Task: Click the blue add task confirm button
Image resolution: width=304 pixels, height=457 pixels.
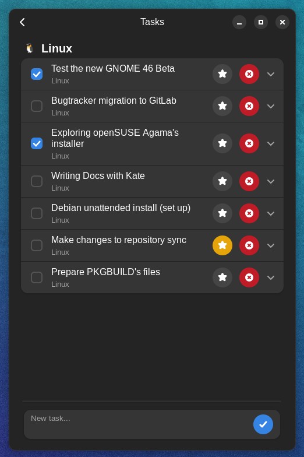Action: (x=263, y=424)
